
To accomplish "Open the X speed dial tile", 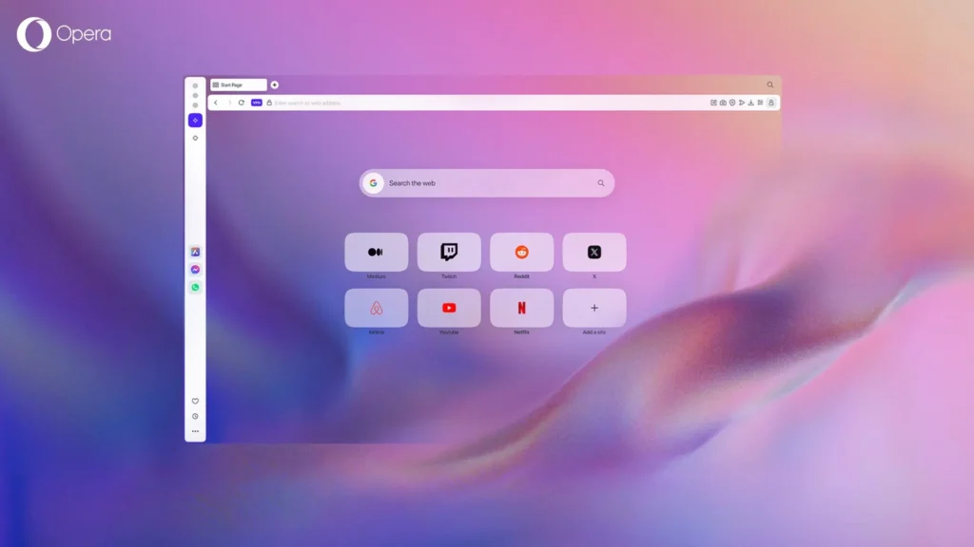I will coord(594,253).
